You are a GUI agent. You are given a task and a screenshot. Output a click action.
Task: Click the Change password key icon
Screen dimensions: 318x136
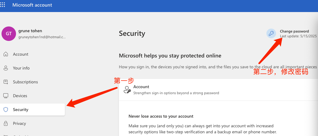(271, 33)
